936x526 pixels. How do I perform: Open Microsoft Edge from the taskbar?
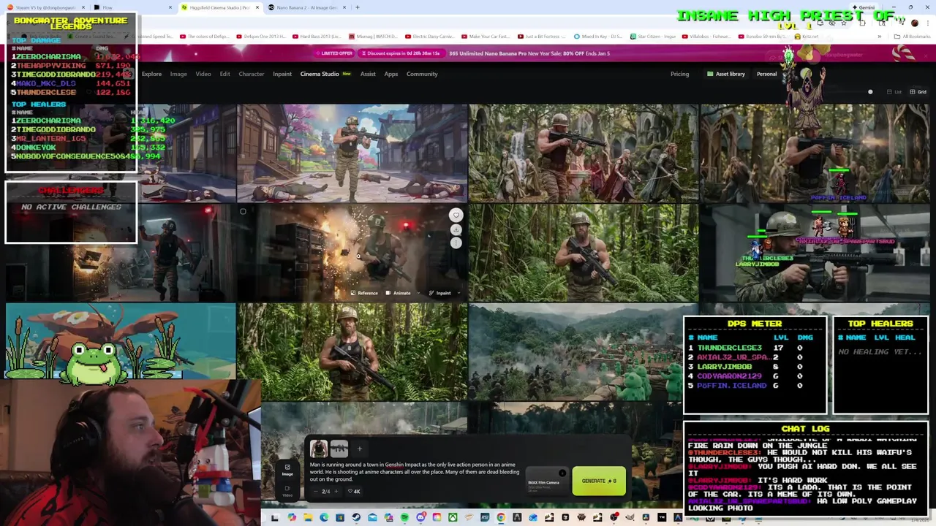click(x=324, y=518)
